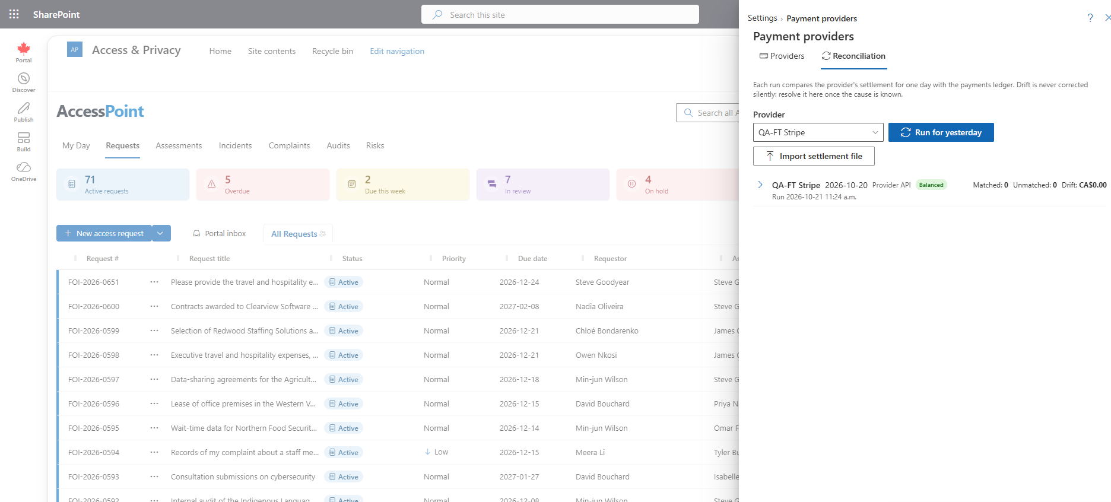Click Run for yesterday button

tap(941, 132)
